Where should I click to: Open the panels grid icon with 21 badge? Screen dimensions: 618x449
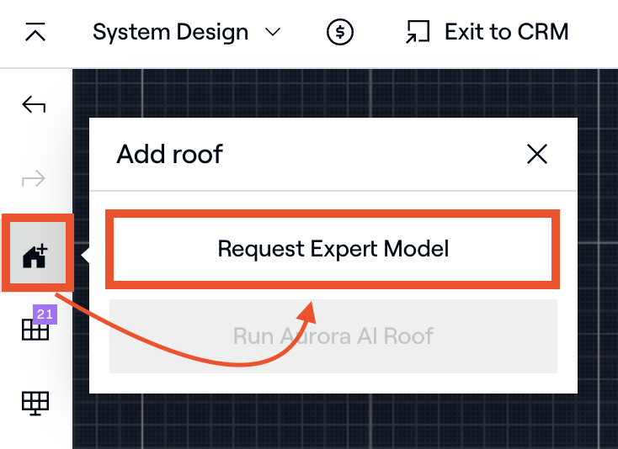coord(39,323)
